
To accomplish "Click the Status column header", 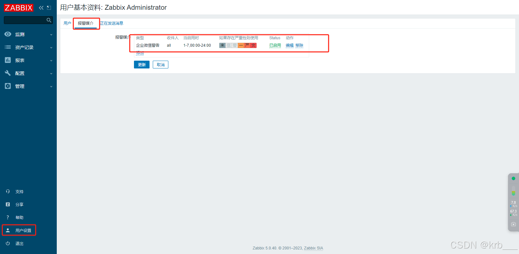I will click(x=275, y=38).
